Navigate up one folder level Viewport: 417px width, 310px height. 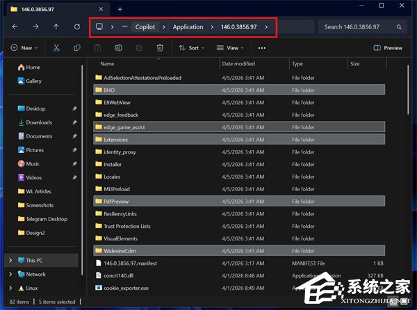coord(56,26)
